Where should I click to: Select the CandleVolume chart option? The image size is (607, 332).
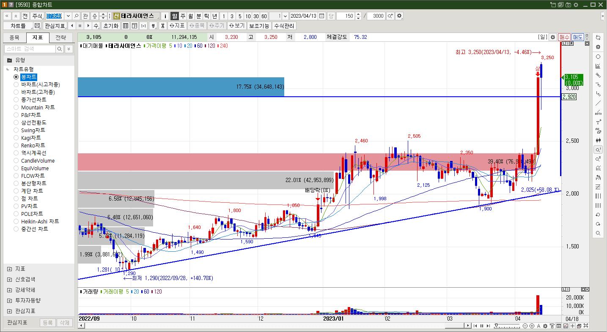pos(34,161)
